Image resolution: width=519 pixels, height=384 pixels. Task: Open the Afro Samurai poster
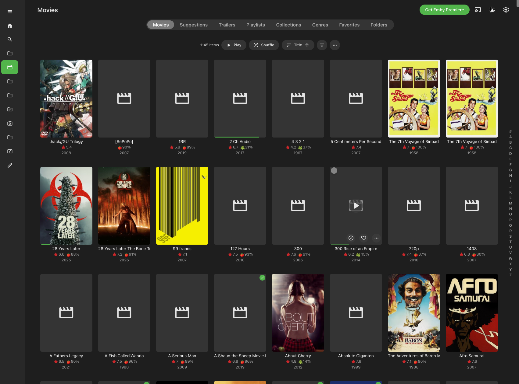coord(472,313)
